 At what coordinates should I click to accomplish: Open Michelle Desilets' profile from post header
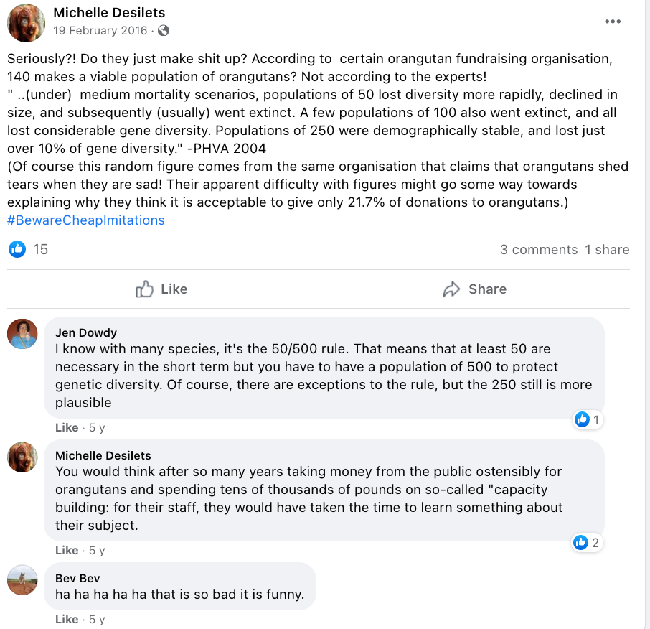tap(109, 12)
